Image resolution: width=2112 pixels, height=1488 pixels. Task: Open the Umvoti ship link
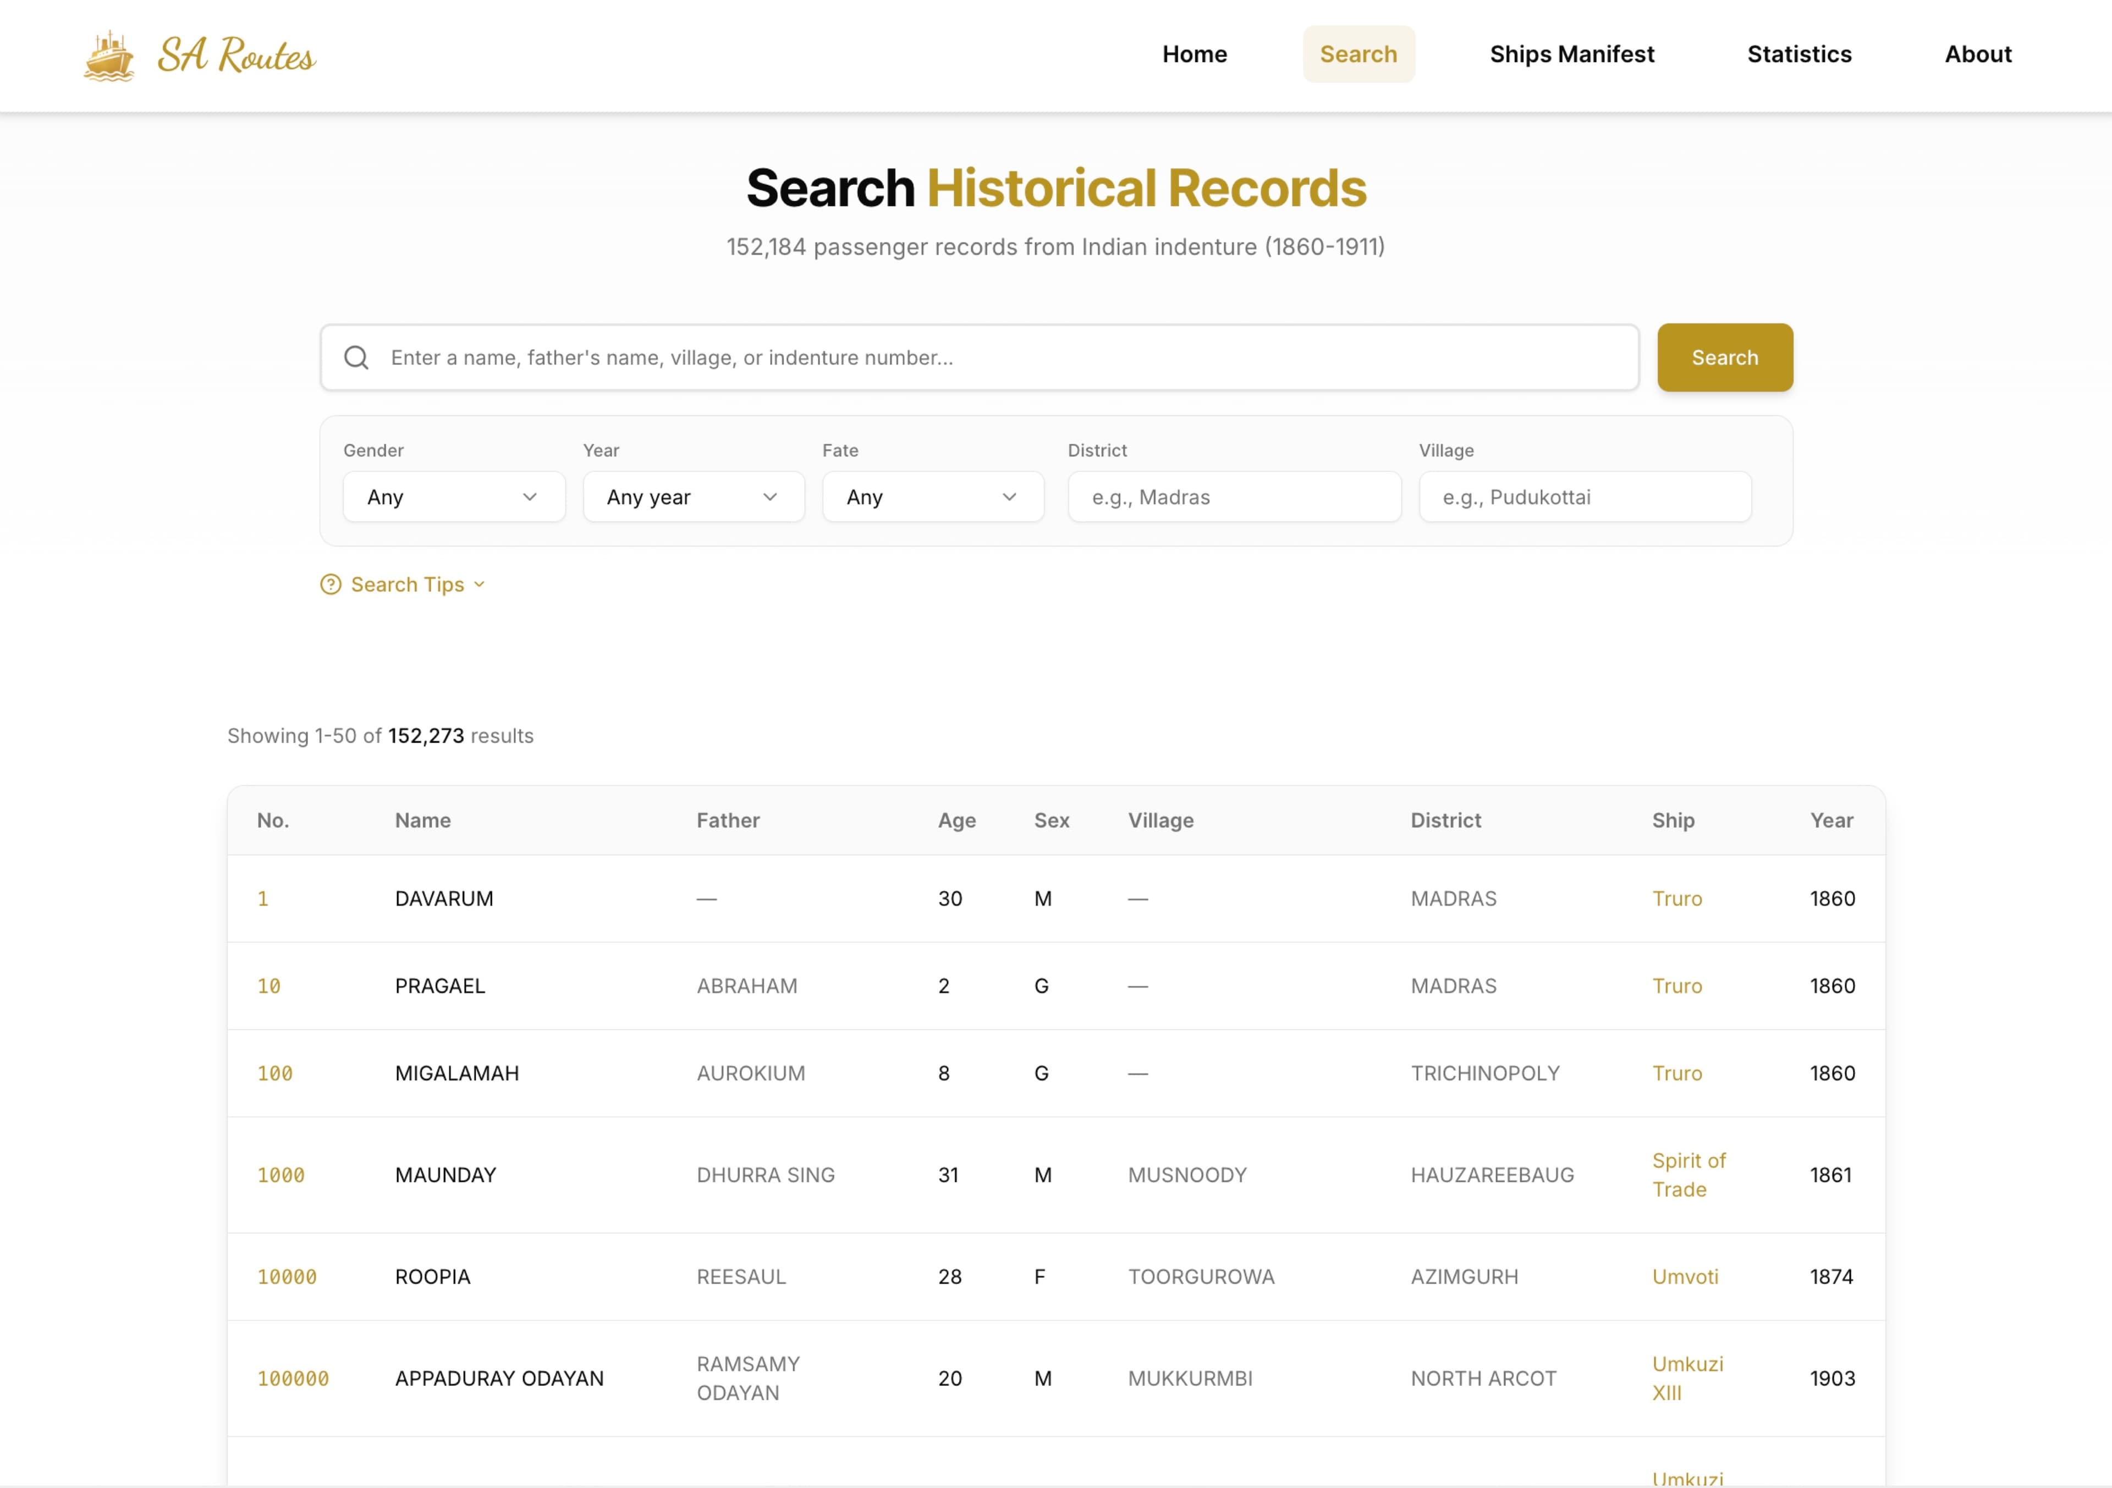pos(1684,1276)
